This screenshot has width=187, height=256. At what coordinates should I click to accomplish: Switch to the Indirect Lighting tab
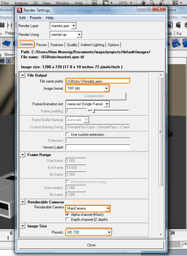pos(93,45)
